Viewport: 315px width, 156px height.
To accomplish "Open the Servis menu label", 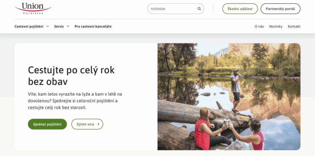I will pyautogui.click(x=59, y=26).
